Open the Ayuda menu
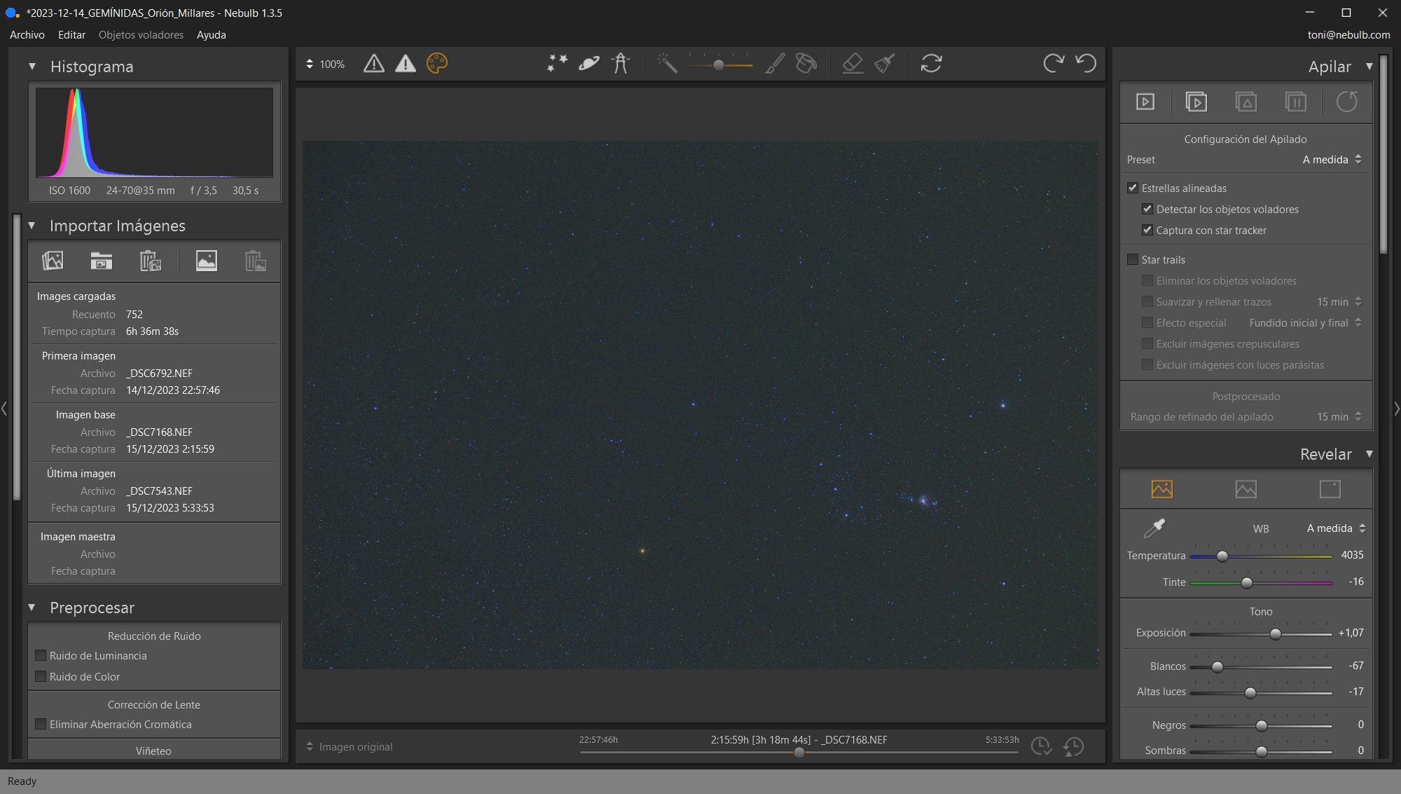 [211, 35]
